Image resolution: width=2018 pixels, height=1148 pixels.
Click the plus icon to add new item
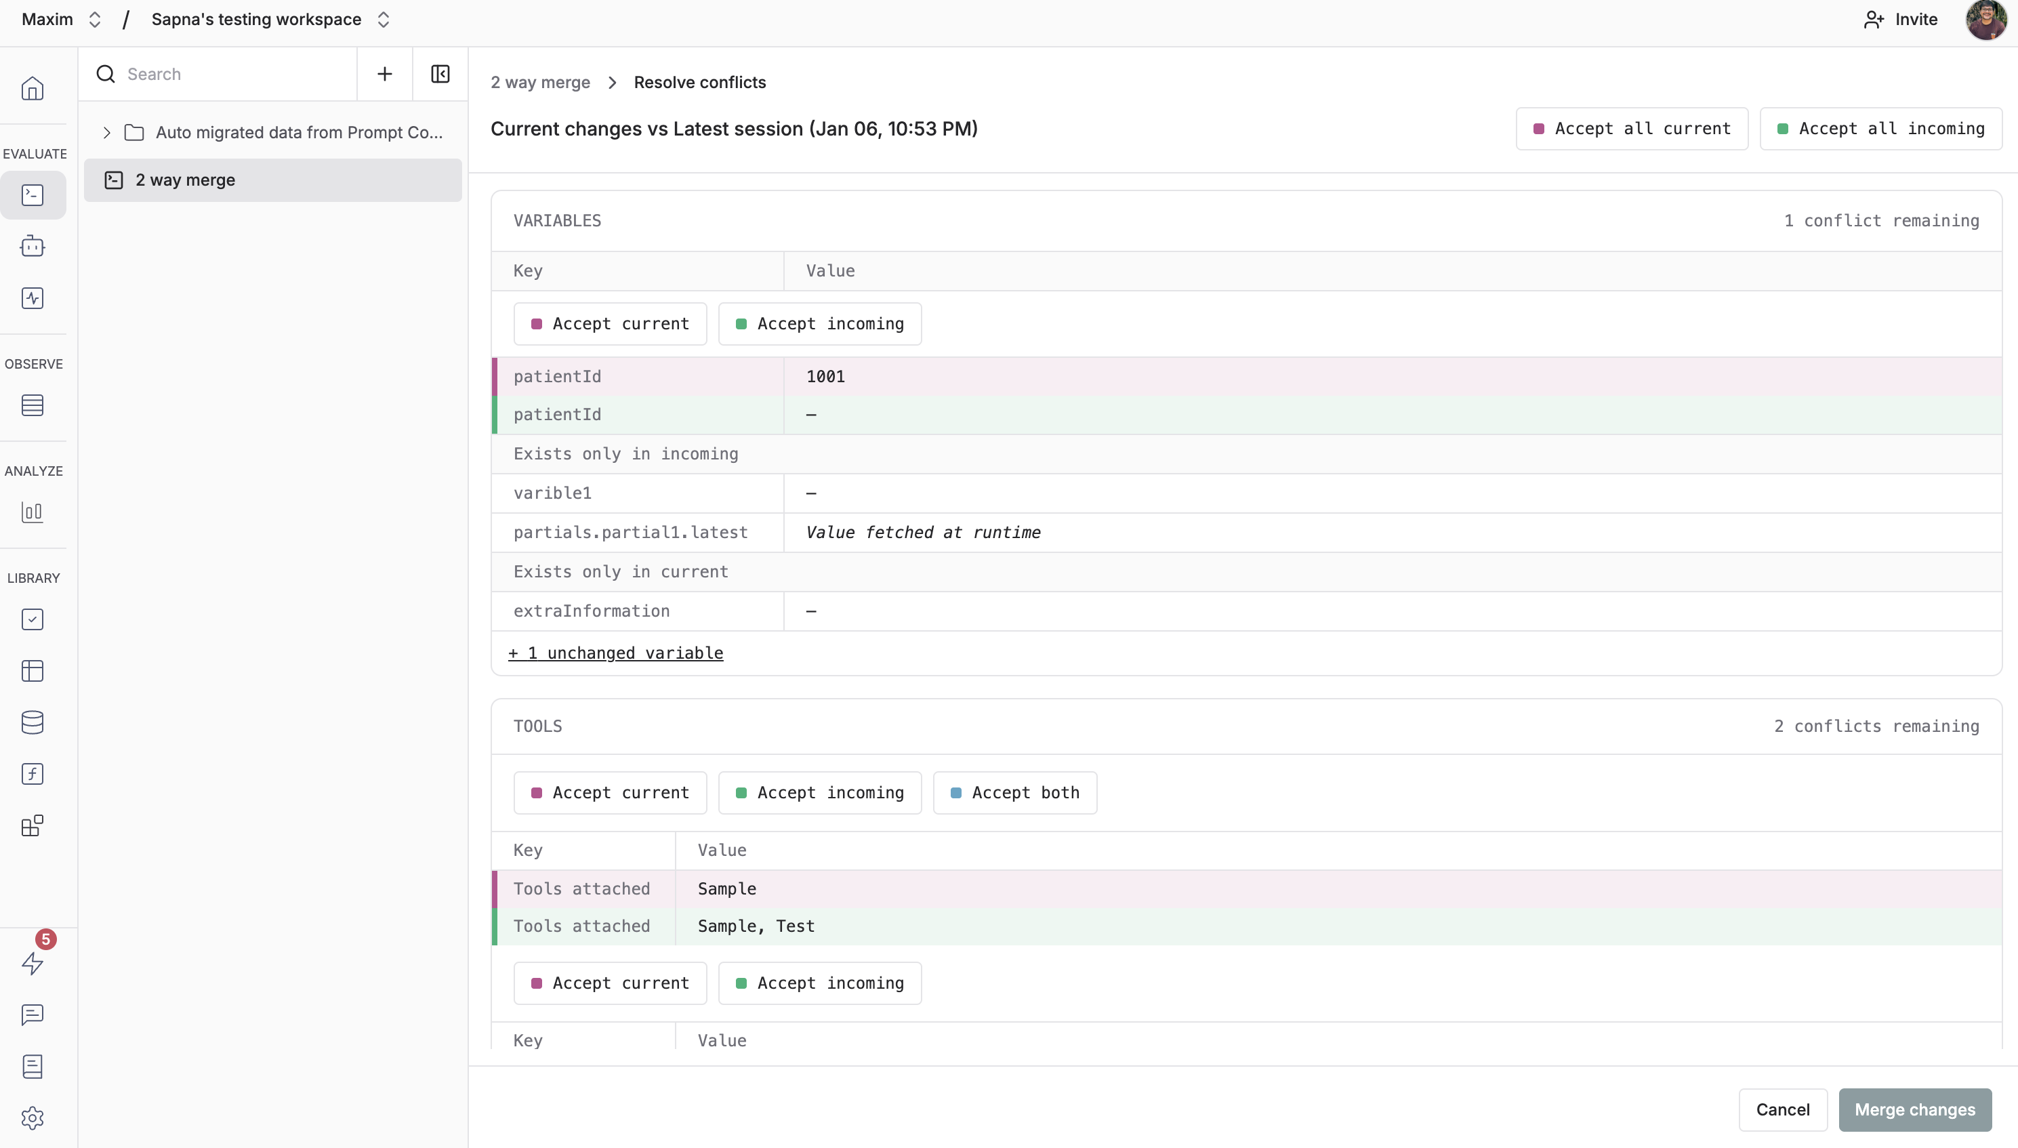coord(385,74)
